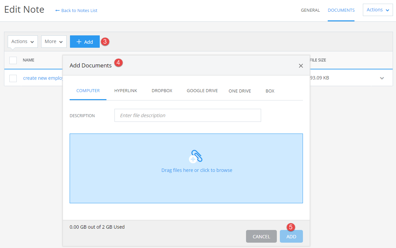396x248 pixels.
Task: Open the GENERAL tab
Action: click(x=310, y=10)
